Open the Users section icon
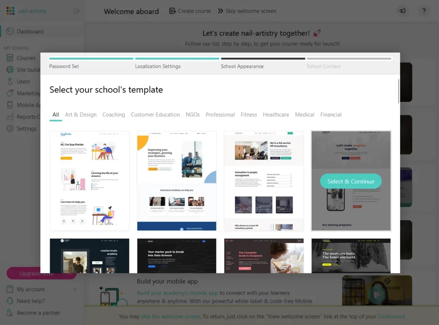Image resolution: width=439 pixels, height=325 pixels. 10,82
